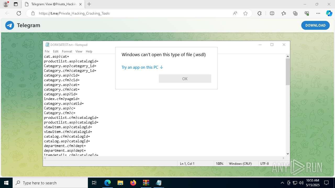This screenshot has width=335, height=188.
Task: Open the notification center icon
Action: tap(326, 183)
